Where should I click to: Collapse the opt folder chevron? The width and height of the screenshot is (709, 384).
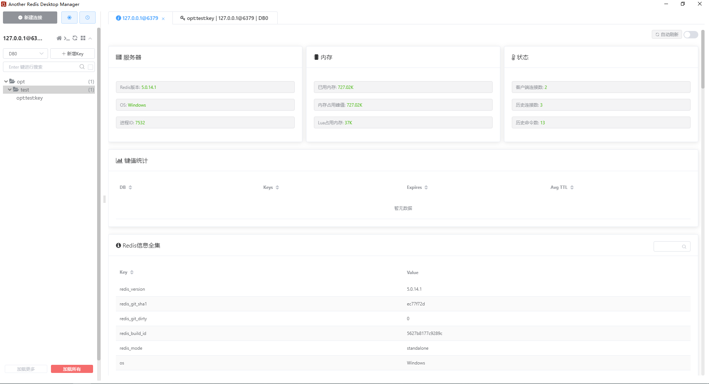point(6,81)
